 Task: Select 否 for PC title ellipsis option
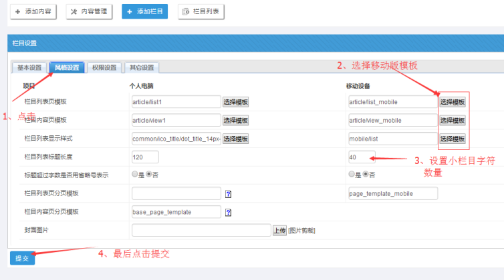click(x=149, y=175)
